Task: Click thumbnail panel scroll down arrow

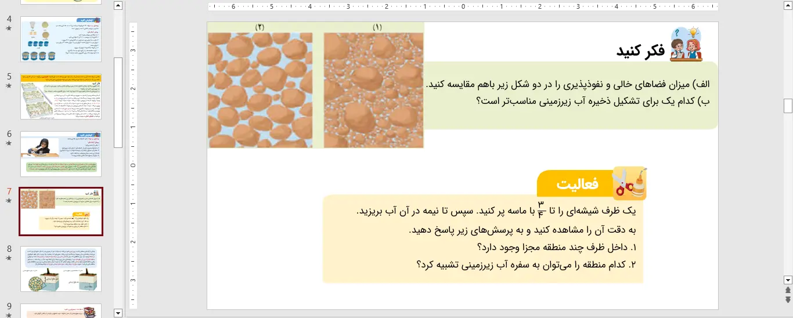Action: click(x=118, y=313)
